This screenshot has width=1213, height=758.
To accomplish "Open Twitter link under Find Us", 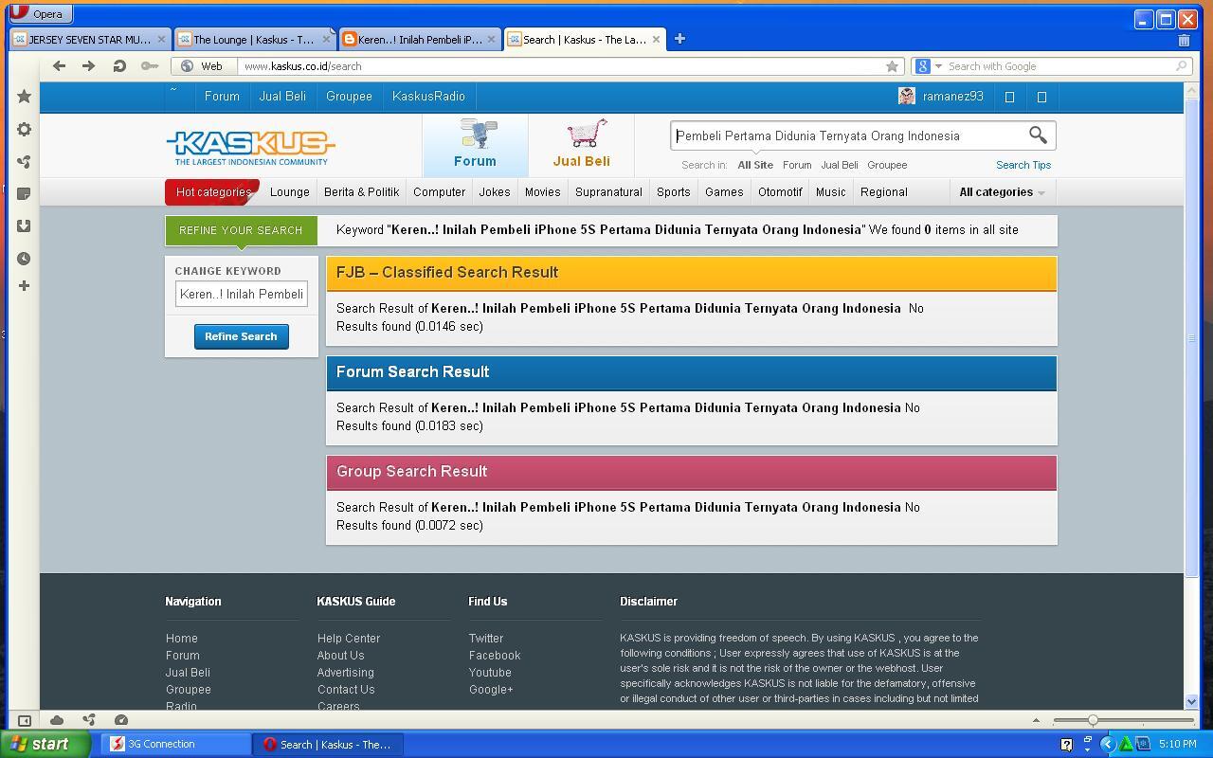I will coord(486,639).
